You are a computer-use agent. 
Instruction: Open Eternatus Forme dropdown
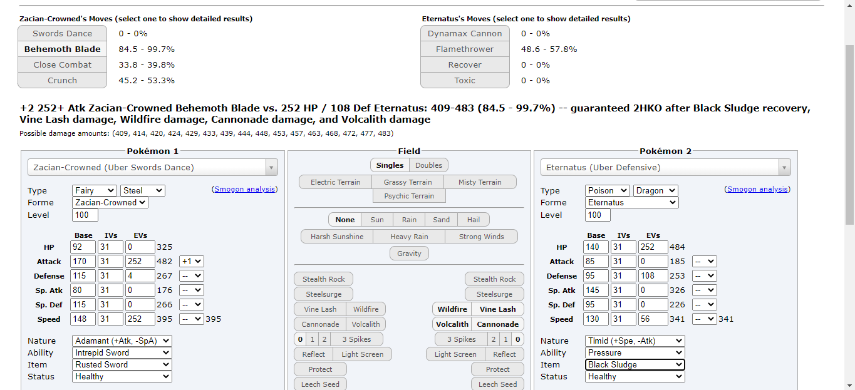631,202
